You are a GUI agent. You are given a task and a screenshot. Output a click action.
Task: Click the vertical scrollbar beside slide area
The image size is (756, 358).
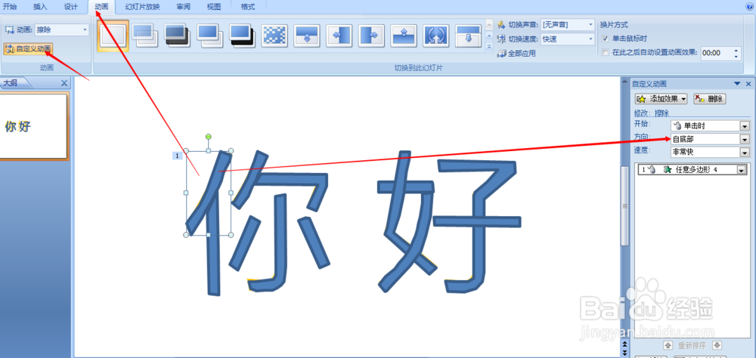(625, 207)
